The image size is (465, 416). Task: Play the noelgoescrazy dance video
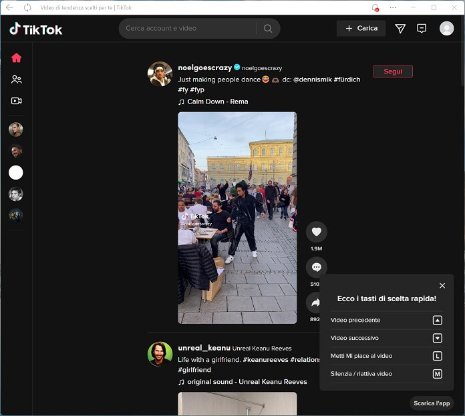[237, 218]
